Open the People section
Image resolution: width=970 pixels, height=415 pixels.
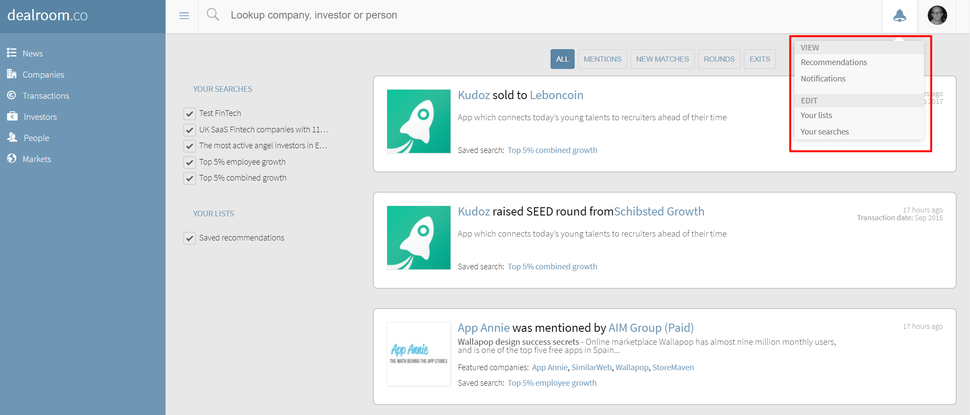(36, 138)
